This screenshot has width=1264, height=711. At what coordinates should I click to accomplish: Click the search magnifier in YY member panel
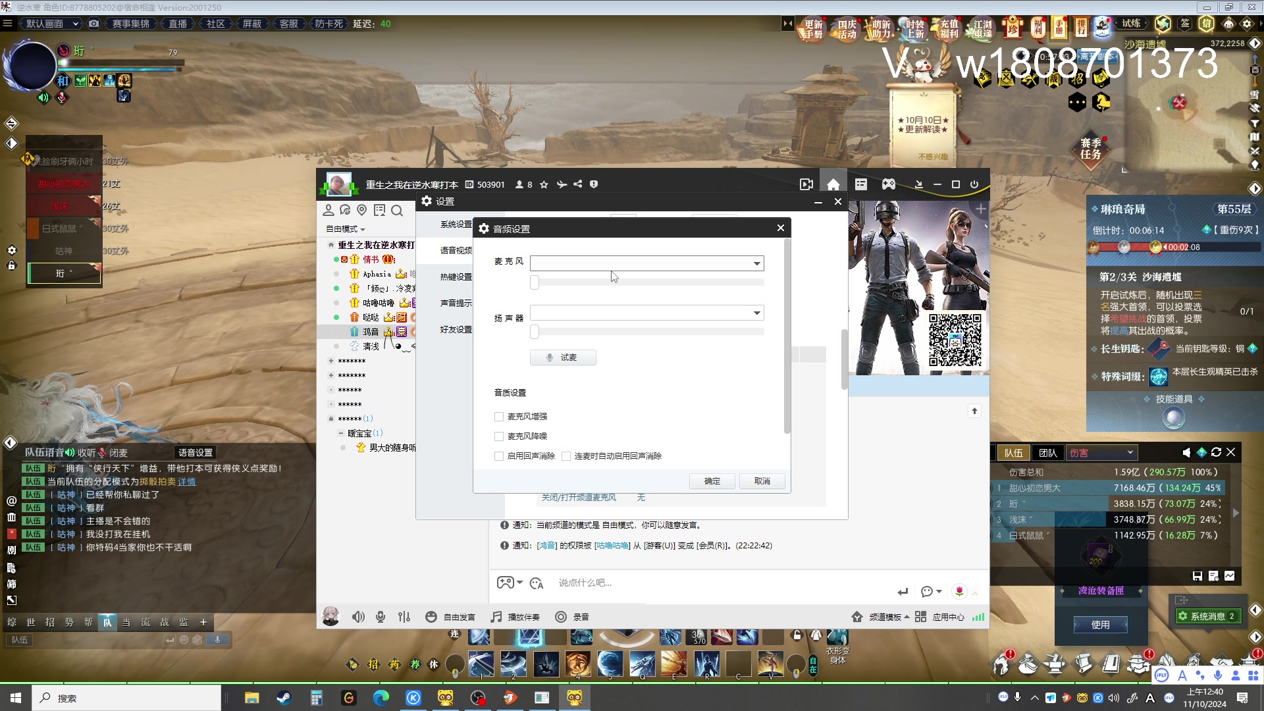click(396, 211)
